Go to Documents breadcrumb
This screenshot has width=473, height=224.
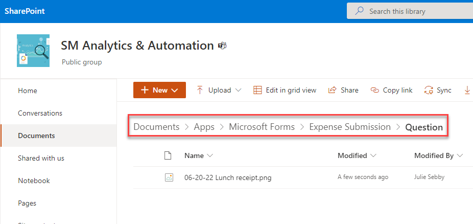157,127
